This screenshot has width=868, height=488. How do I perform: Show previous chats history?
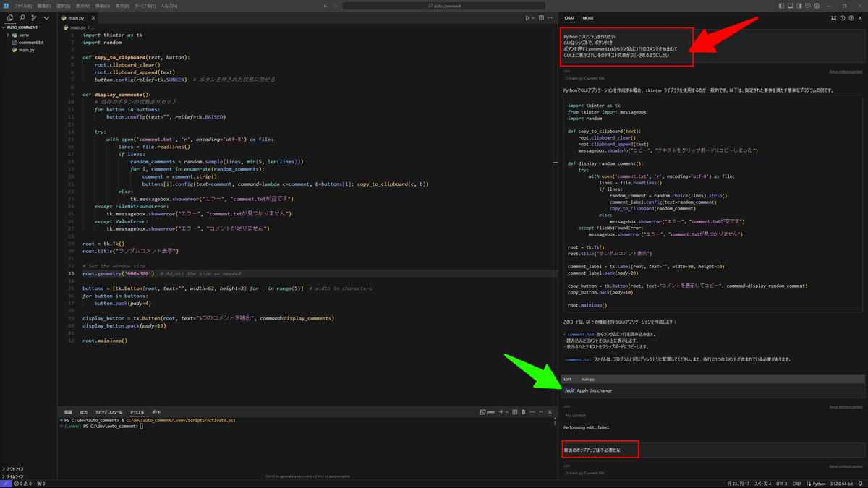843,18
